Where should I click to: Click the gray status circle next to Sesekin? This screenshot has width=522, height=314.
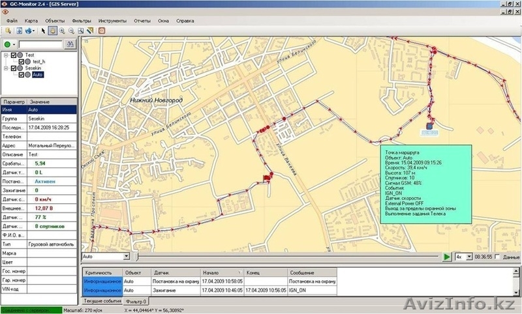20,68
